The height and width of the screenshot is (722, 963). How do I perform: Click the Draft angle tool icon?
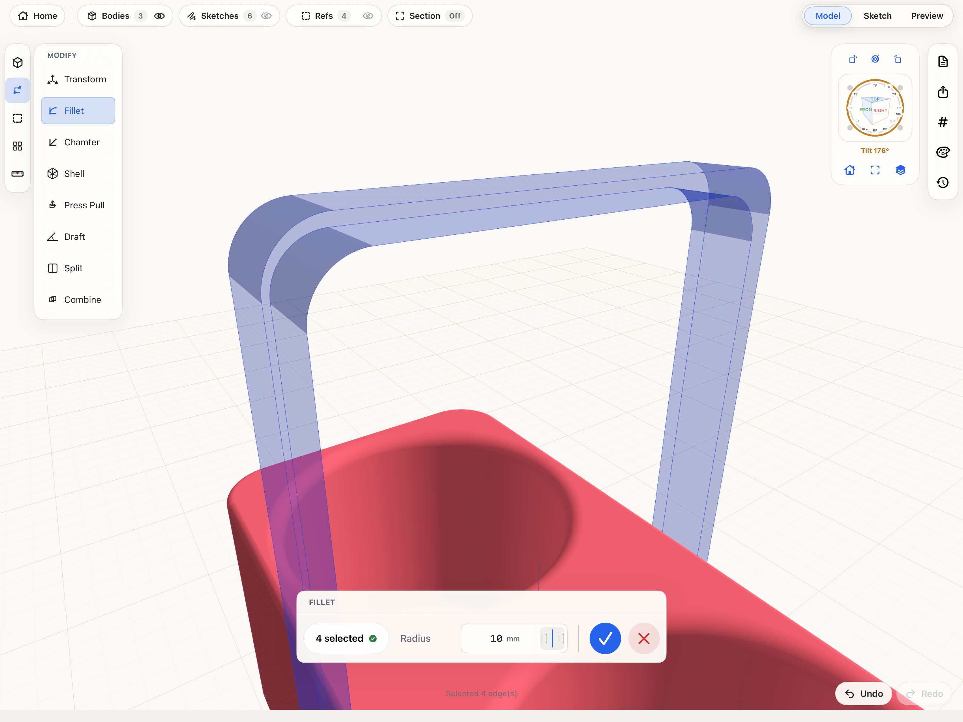tap(53, 237)
